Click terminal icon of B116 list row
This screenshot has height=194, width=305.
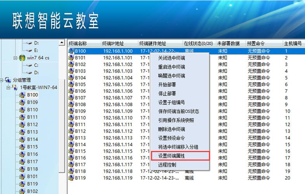click(x=71, y=158)
